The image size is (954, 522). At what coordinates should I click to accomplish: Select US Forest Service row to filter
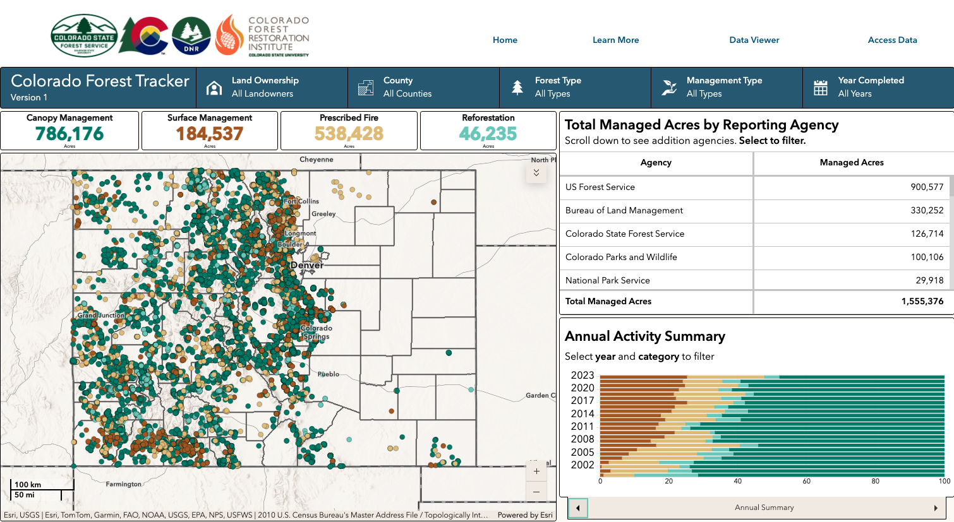[695, 187]
